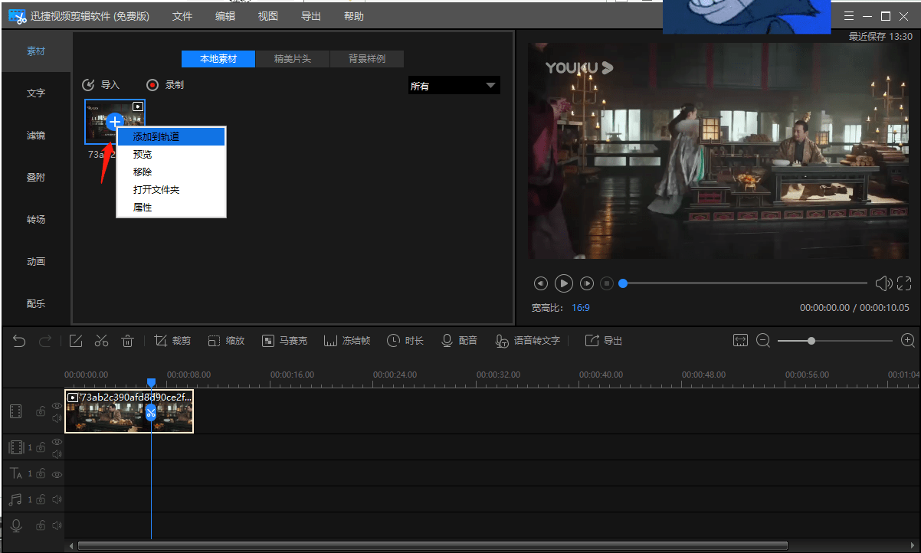The height and width of the screenshot is (553, 921).
Task: Choose 打开文件夹 from the context menu
Action: (x=171, y=189)
